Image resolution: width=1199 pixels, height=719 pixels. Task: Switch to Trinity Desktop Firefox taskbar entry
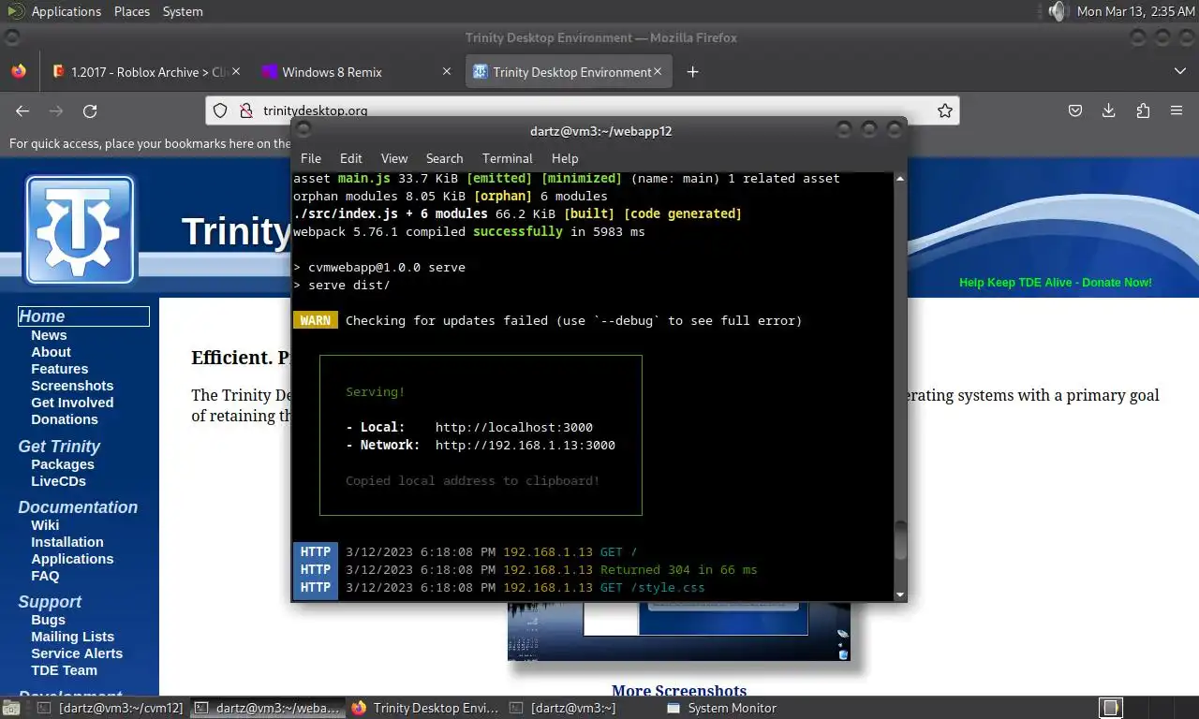[x=426, y=708]
